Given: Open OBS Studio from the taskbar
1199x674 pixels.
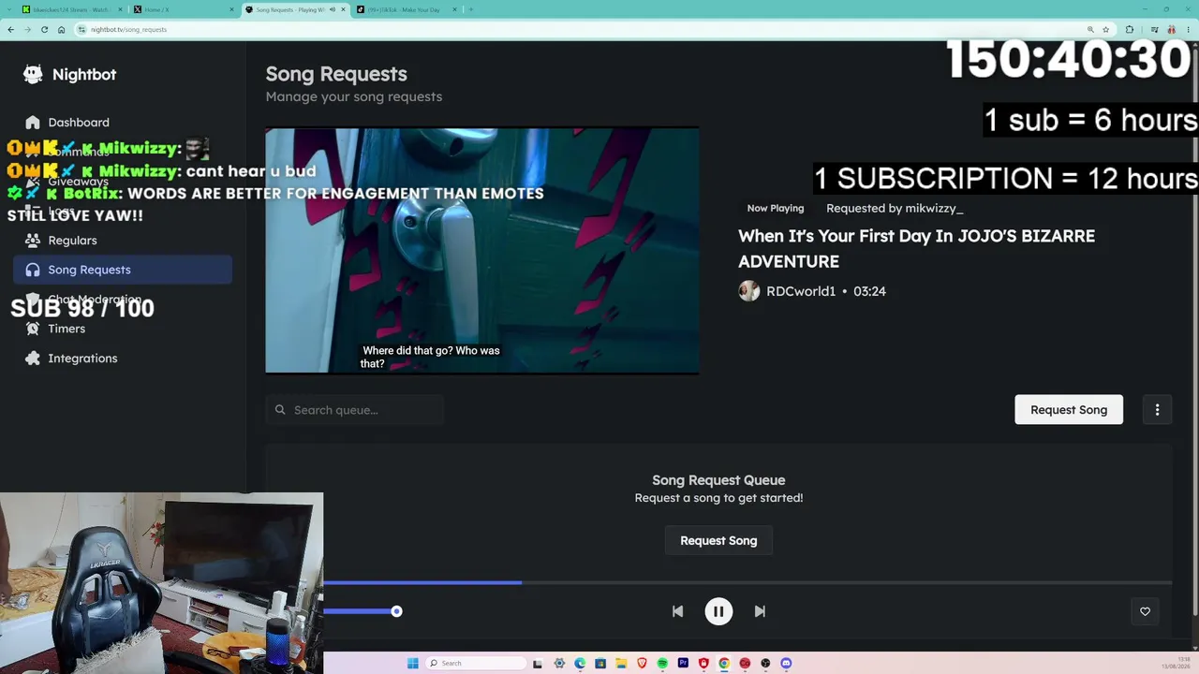Looking at the screenshot, I should coord(765,664).
